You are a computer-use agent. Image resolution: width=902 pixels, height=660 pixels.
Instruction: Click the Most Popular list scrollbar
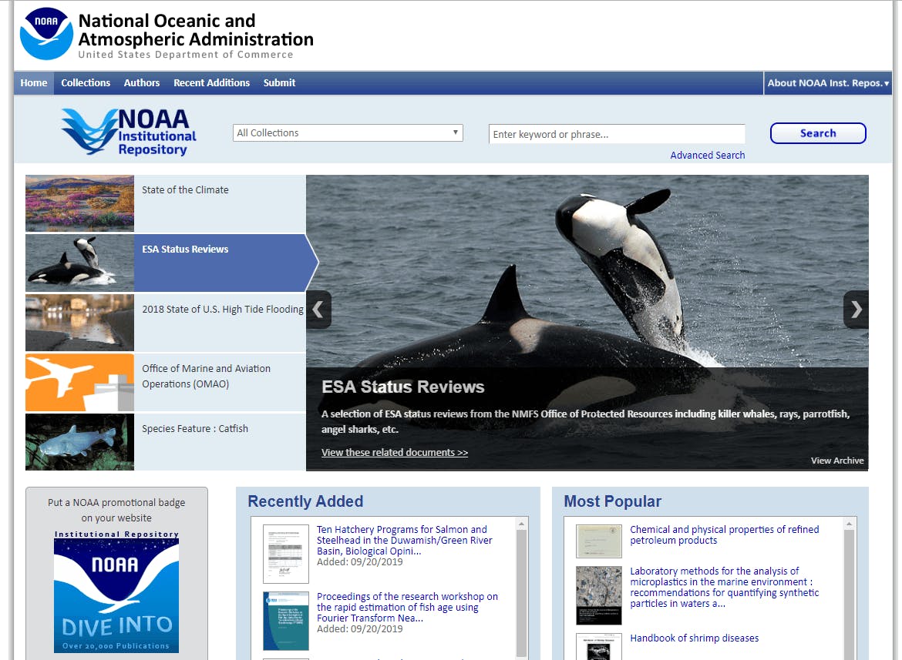[849, 594]
